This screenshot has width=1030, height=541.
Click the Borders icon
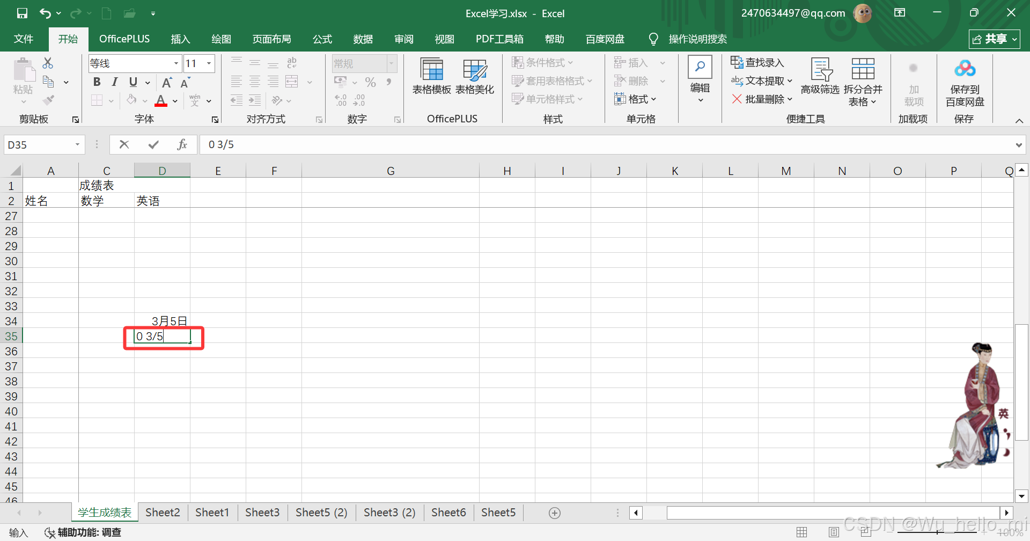97,100
